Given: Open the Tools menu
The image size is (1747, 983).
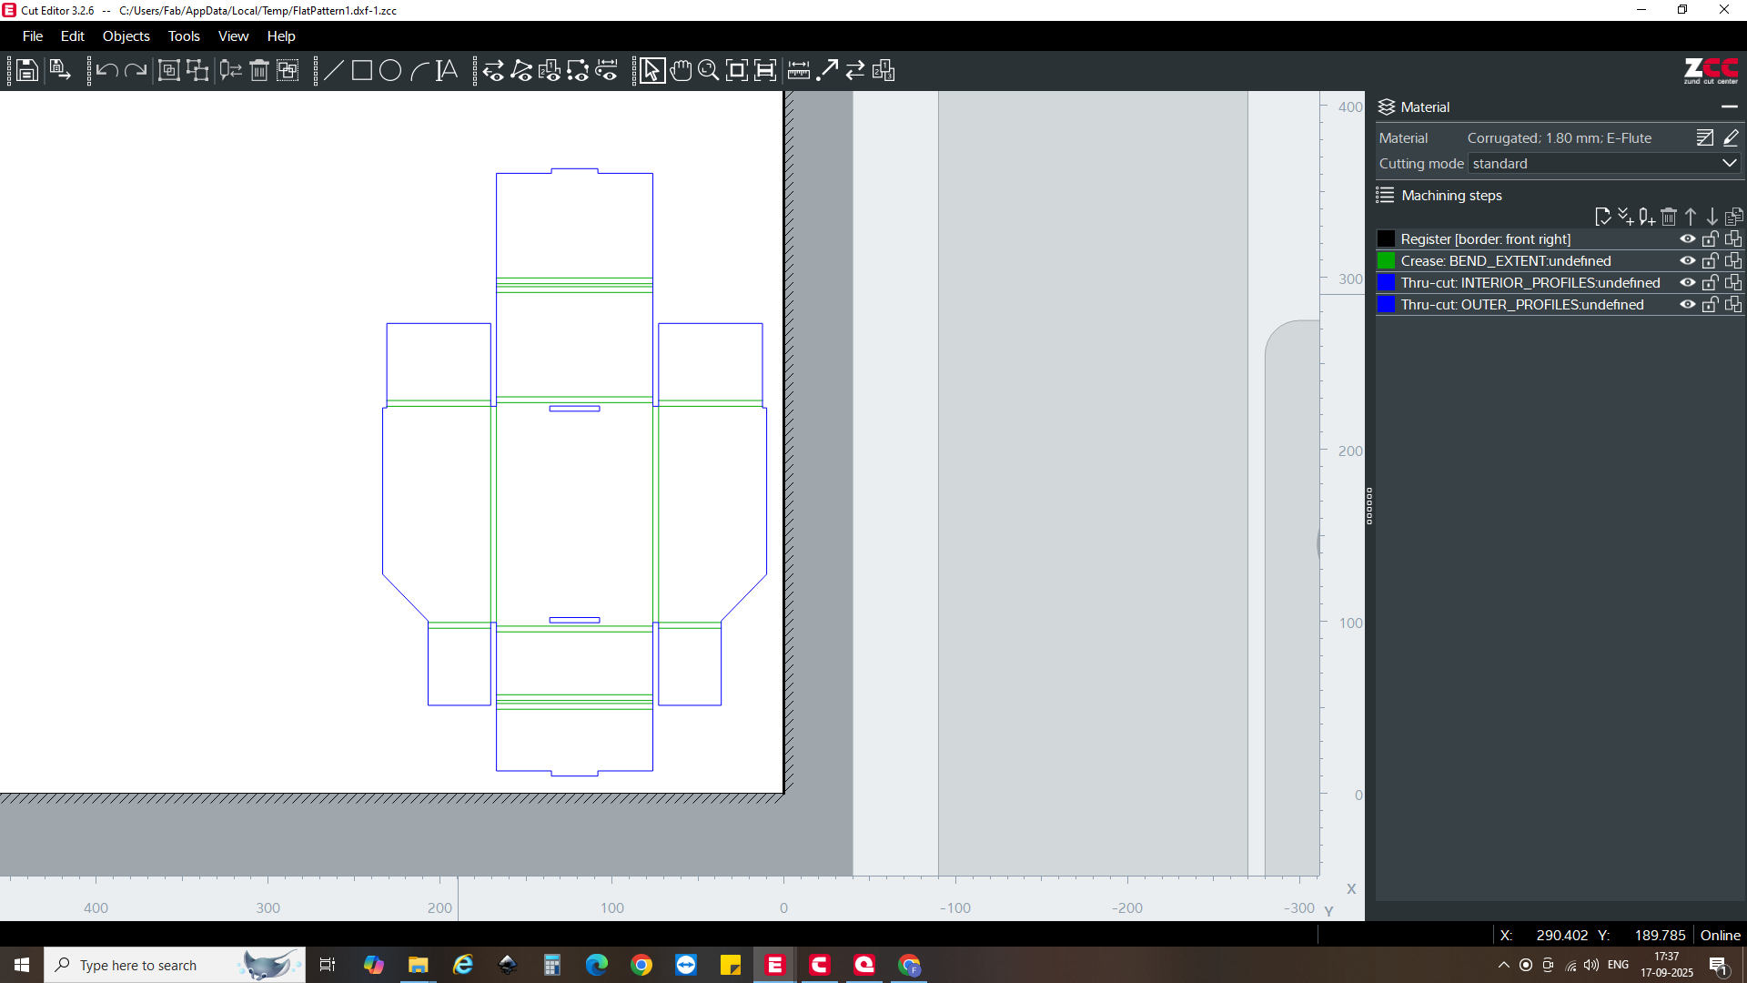Looking at the screenshot, I should (x=184, y=36).
